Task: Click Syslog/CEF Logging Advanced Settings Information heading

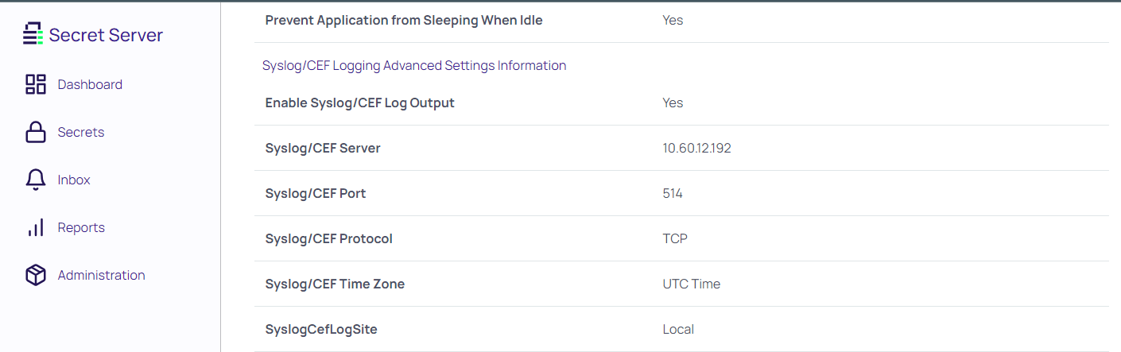Action: pos(414,65)
